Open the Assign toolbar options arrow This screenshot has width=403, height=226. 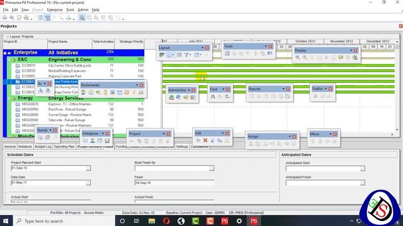(290, 137)
